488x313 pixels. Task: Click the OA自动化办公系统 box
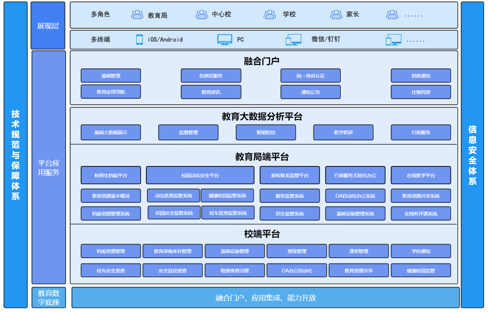tap(355, 196)
